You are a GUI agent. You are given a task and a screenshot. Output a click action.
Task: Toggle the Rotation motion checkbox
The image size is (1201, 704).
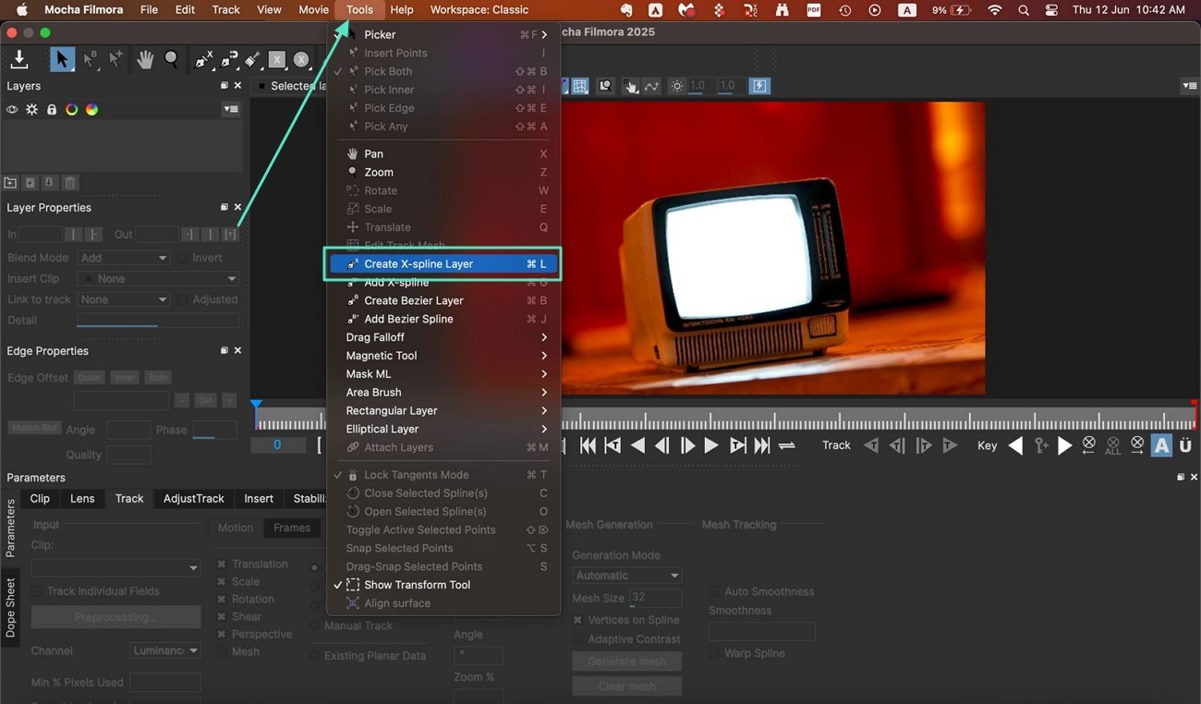[222, 600]
